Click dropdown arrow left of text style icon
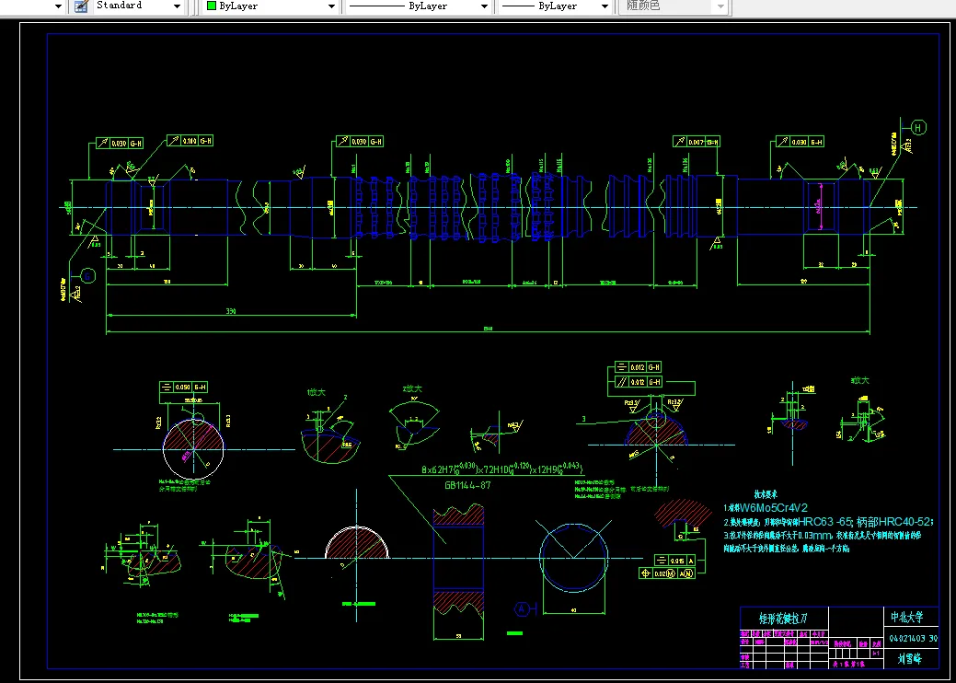 point(58,6)
